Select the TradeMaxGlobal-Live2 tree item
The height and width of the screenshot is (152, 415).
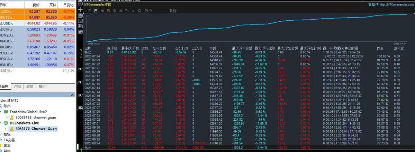click(28, 112)
